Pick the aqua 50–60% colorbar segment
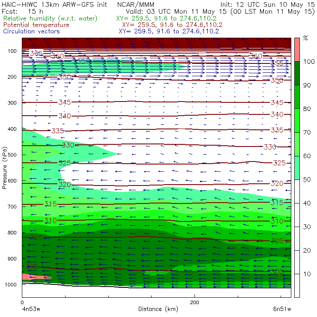 (x=297, y=167)
